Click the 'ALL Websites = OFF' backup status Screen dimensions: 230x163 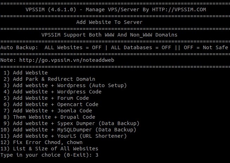[73, 47]
